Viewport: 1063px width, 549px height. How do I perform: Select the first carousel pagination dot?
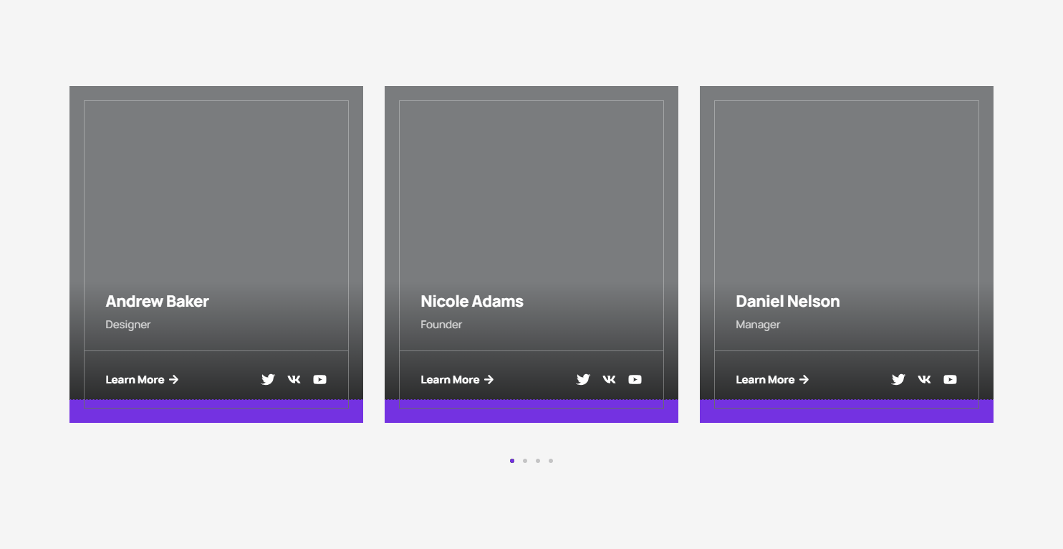[512, 461]
